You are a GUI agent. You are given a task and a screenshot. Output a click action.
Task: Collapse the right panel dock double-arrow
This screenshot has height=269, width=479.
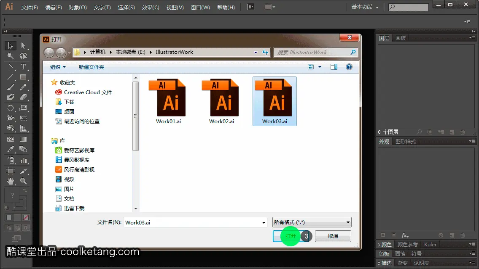point(474,32)
